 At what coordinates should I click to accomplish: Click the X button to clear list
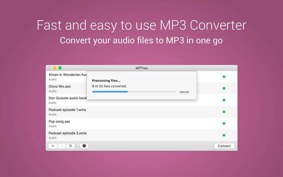(x=70, y=146)
